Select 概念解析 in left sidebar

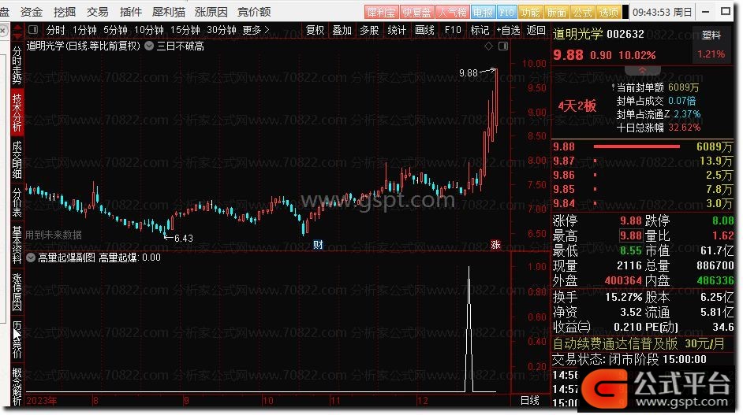(x=17, y=387)
